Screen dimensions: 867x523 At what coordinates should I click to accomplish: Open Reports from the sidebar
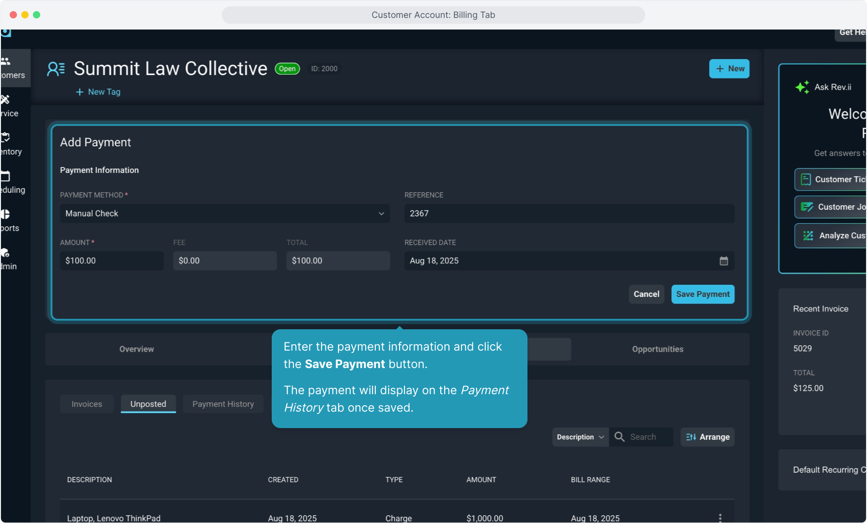pyautogui.click(x=6, y=215)
